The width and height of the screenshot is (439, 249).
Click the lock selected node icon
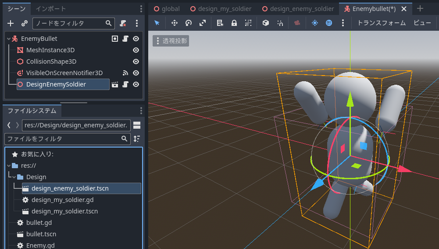(234, 23)
